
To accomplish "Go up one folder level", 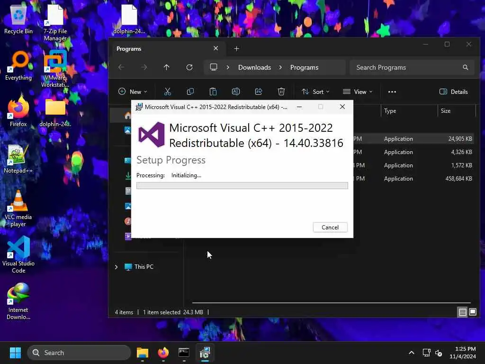I will (166, 67).
